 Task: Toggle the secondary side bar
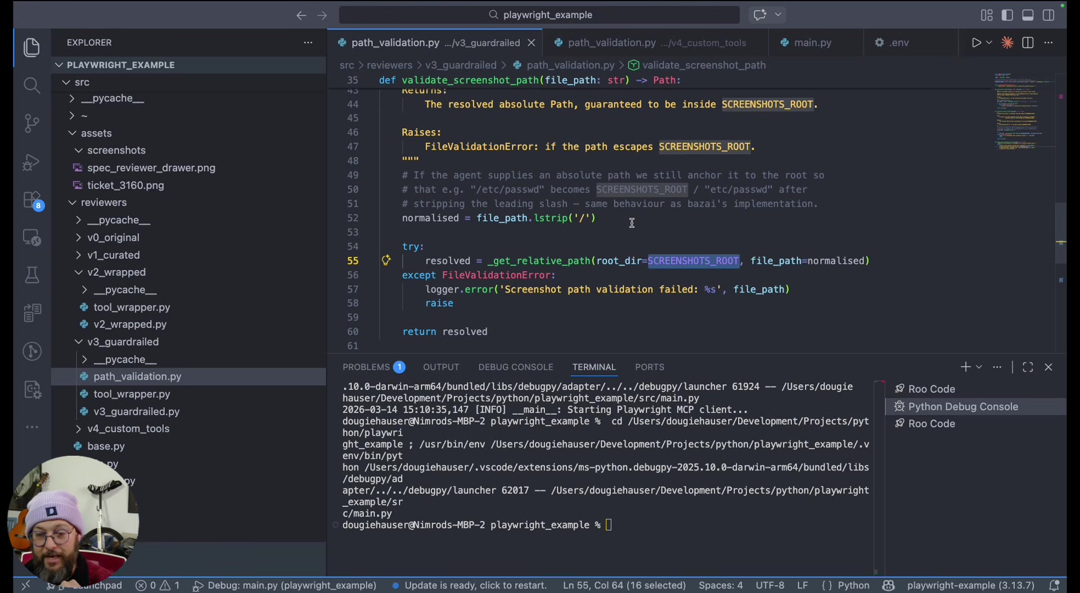(x=1049, y=15)
